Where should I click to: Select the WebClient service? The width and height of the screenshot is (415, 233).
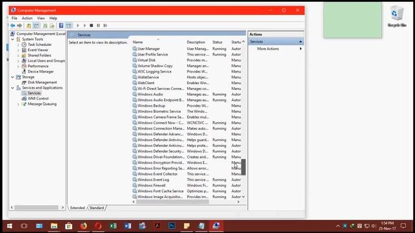coord(146,83)
